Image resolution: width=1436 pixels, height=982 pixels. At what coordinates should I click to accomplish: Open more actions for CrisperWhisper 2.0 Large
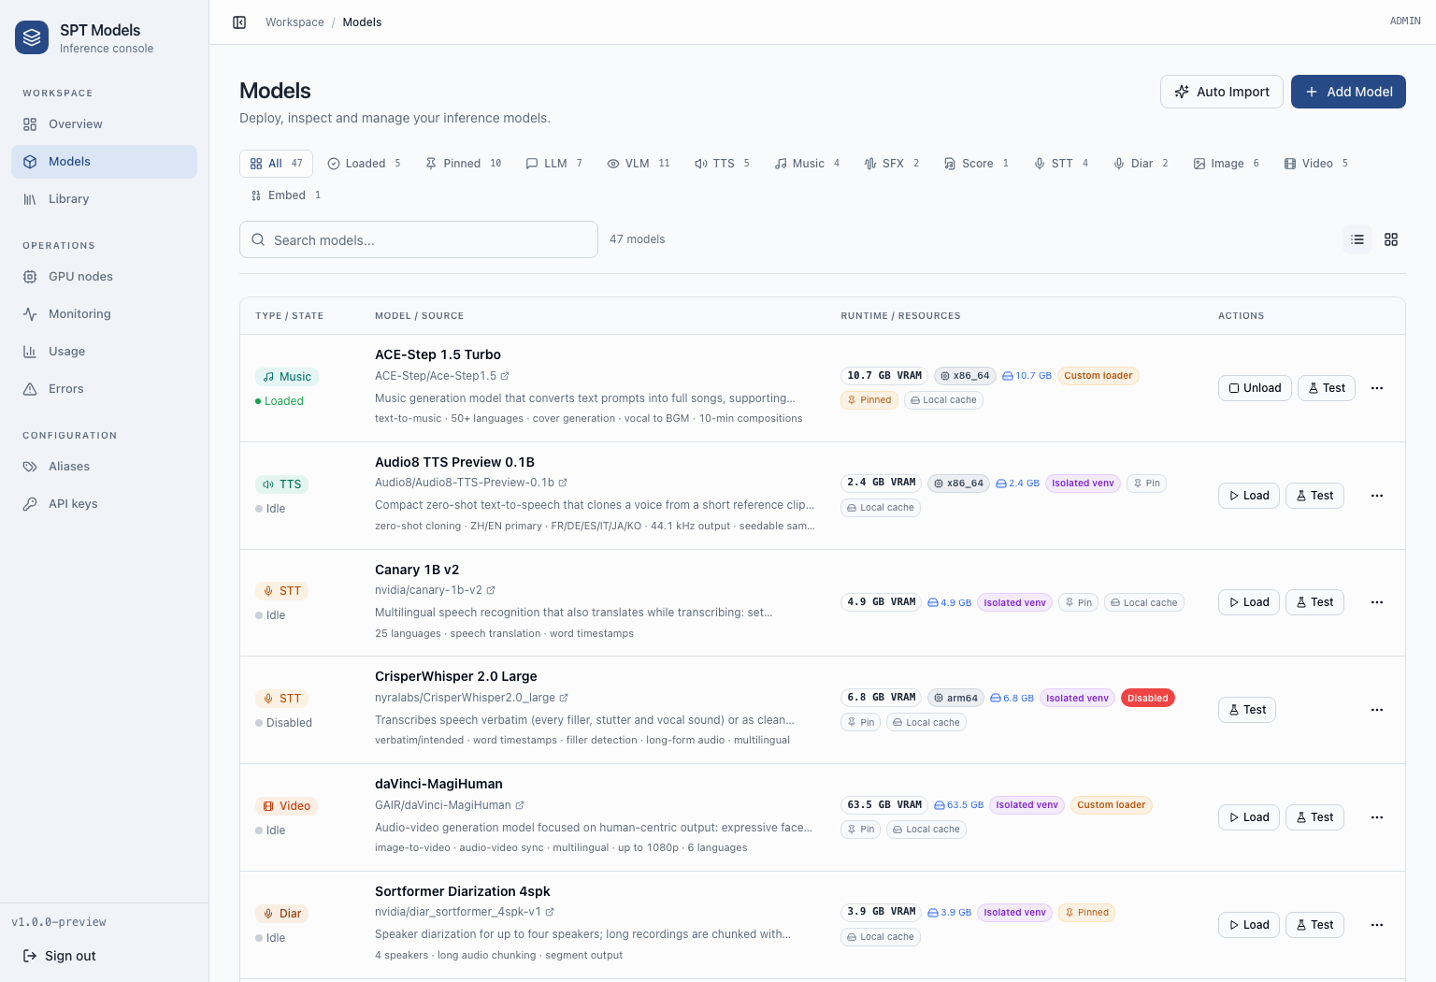pos(1377,710)
